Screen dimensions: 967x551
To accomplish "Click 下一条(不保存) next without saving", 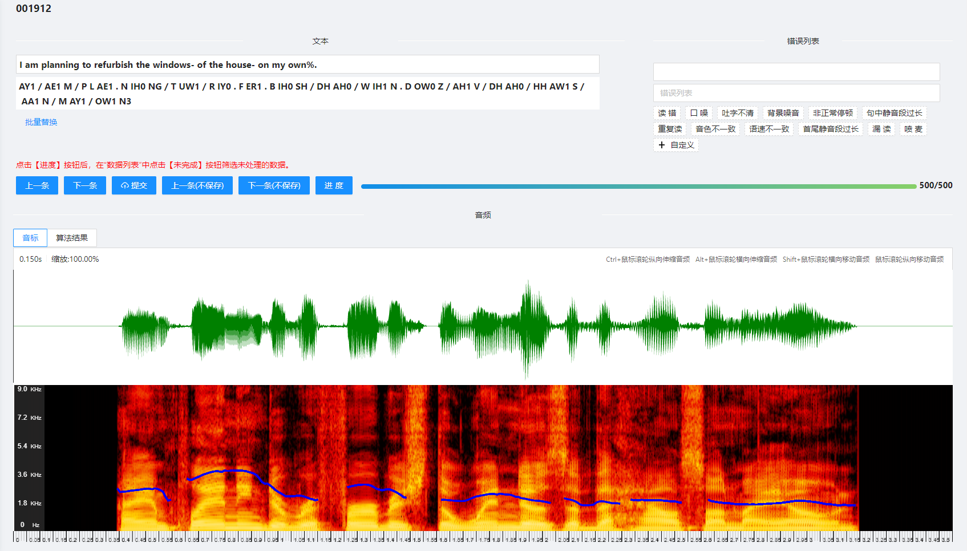I will 274,185.
